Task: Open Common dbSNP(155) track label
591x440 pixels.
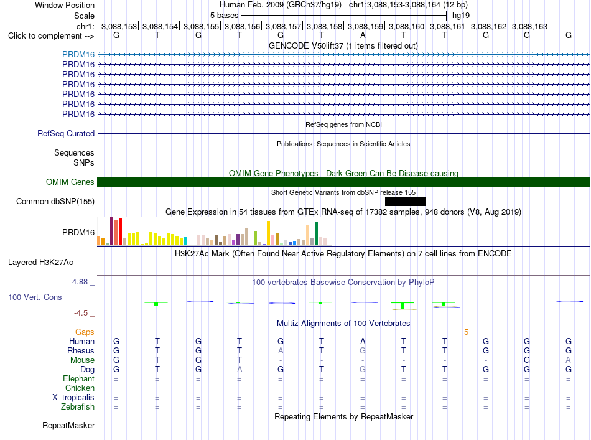Action: click(55, 202)
